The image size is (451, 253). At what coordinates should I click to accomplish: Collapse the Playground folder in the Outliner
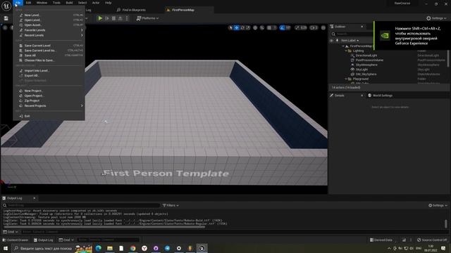pyautogui.click(x=346, y=79)
